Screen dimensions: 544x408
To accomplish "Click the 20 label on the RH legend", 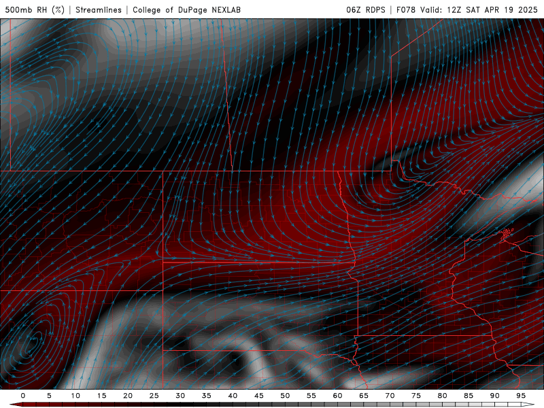I will pos(128,396).
